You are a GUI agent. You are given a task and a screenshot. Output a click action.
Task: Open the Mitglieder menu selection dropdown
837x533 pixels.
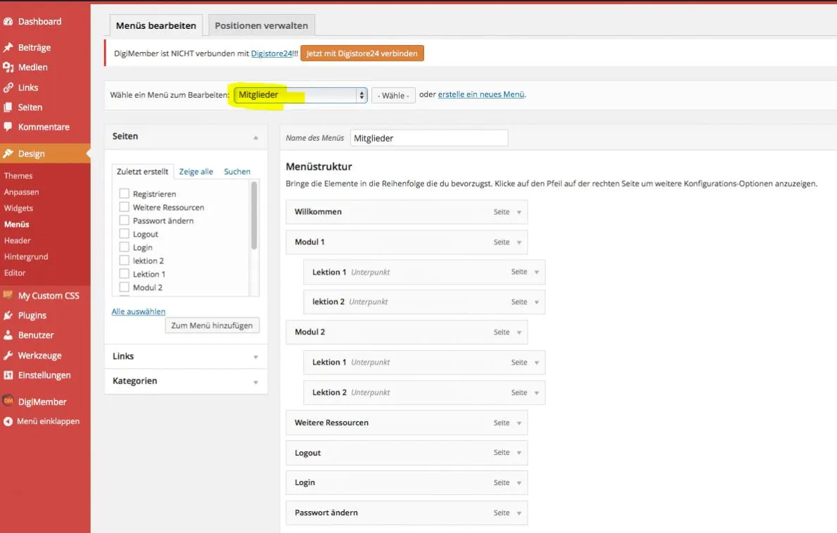click(x=300, y=95)
